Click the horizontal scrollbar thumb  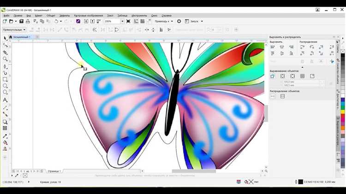click(194, 171)
